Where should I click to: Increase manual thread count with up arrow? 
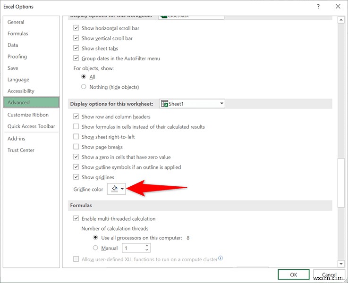147,246
